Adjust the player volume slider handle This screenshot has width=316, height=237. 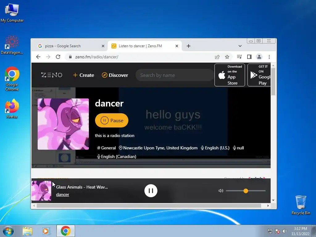click(x=246, y=191)
